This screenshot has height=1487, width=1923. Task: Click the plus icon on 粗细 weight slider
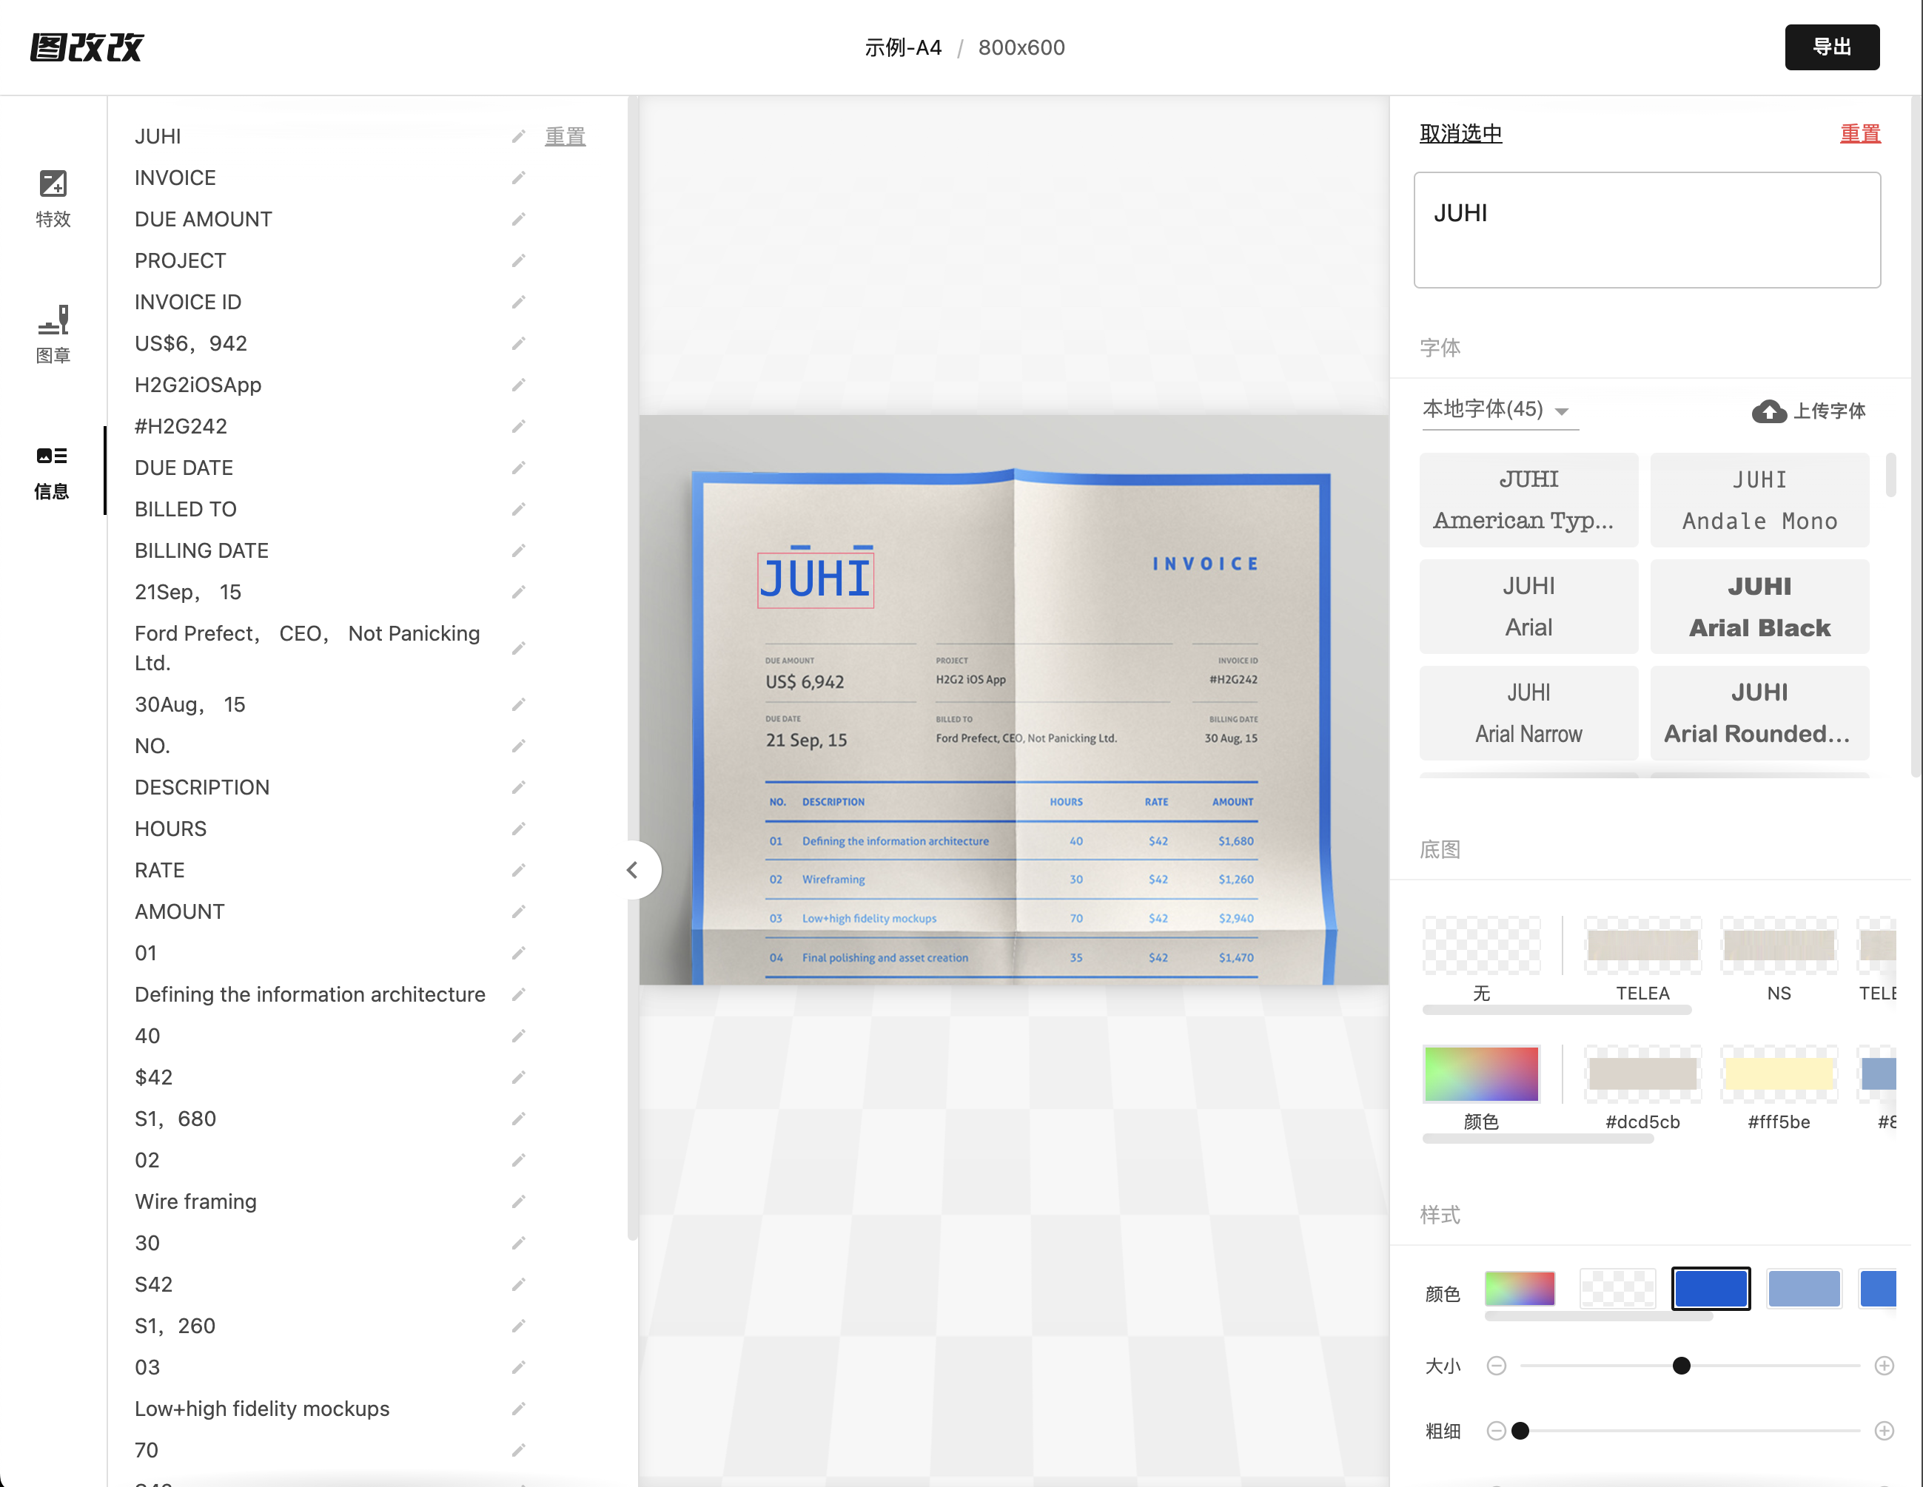pos(1883,1431)
